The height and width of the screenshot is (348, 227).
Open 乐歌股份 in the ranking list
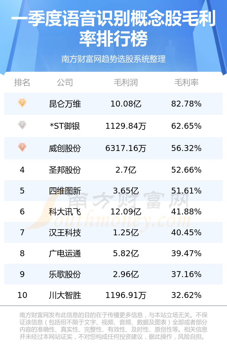(65, 274)
